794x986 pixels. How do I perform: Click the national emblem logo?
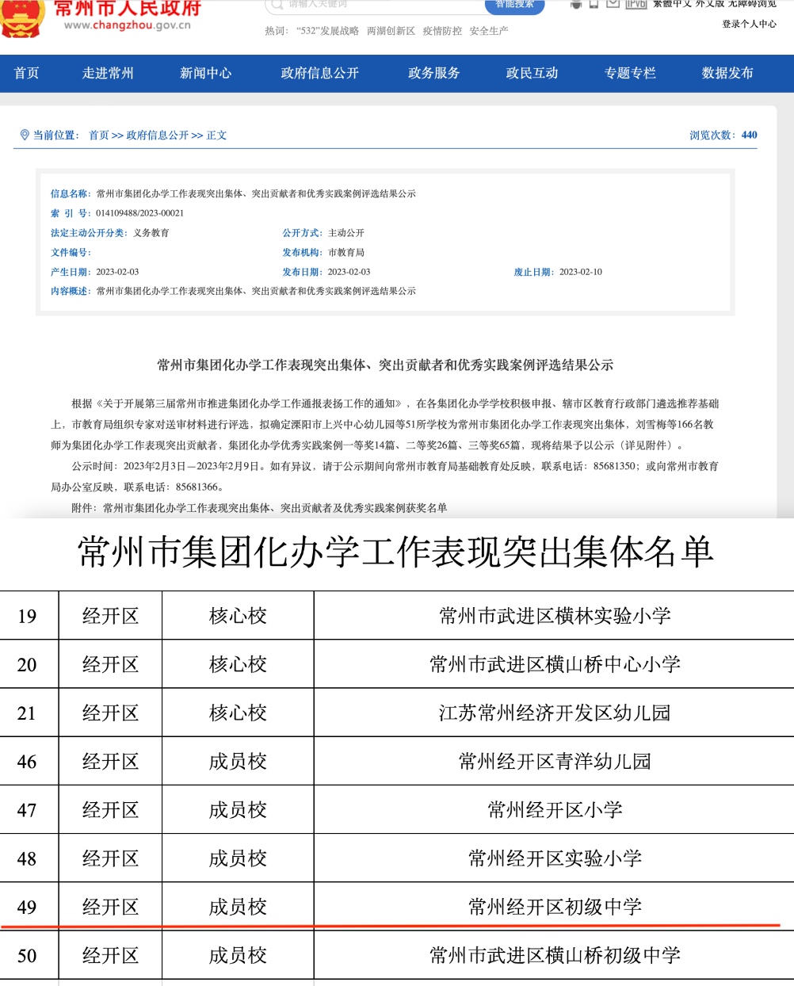tap(21, 17)
